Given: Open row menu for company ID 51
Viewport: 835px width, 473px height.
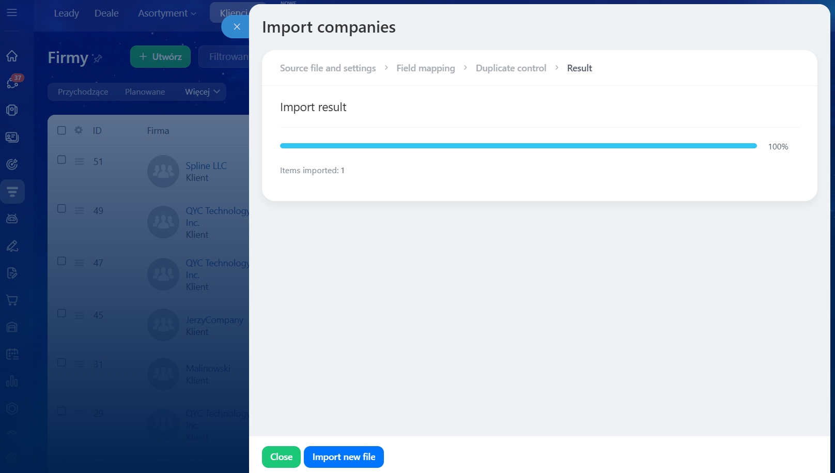Looking at the screenshot, I should [x=79, y=162].
